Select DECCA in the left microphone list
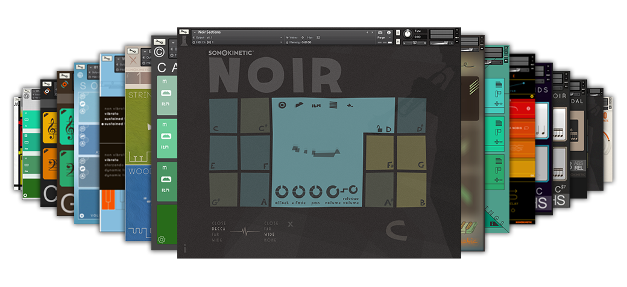 click(219, 229)
